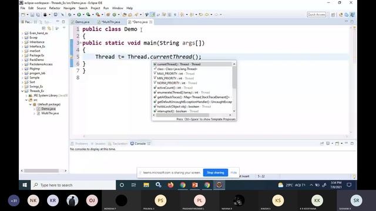Select holdsLock(Object obj) autocomplete proposal
Screen dimensions: 376x211
coord(193,107)
